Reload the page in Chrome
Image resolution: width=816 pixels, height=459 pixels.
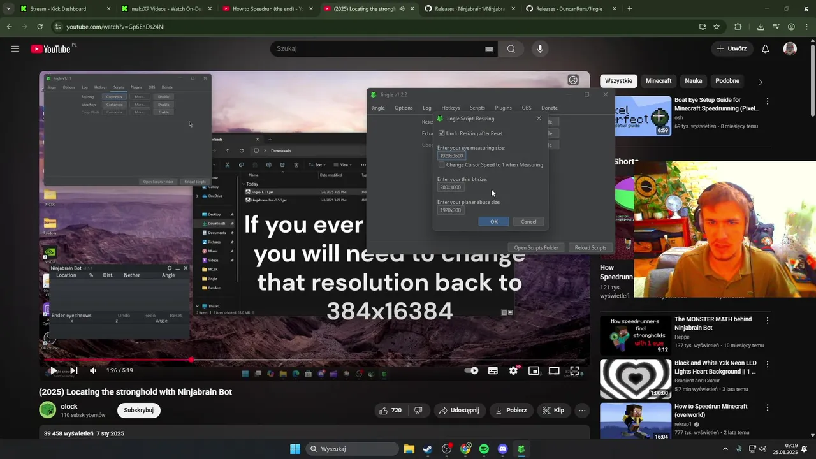[x=40, y=27]
